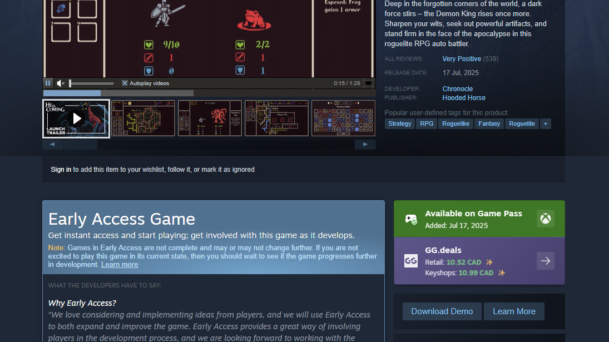The image size is (609, 342).
Task: Click the Xbox logo icon on Game Pass
Action: pyautogui.click(x=545, y=219)
